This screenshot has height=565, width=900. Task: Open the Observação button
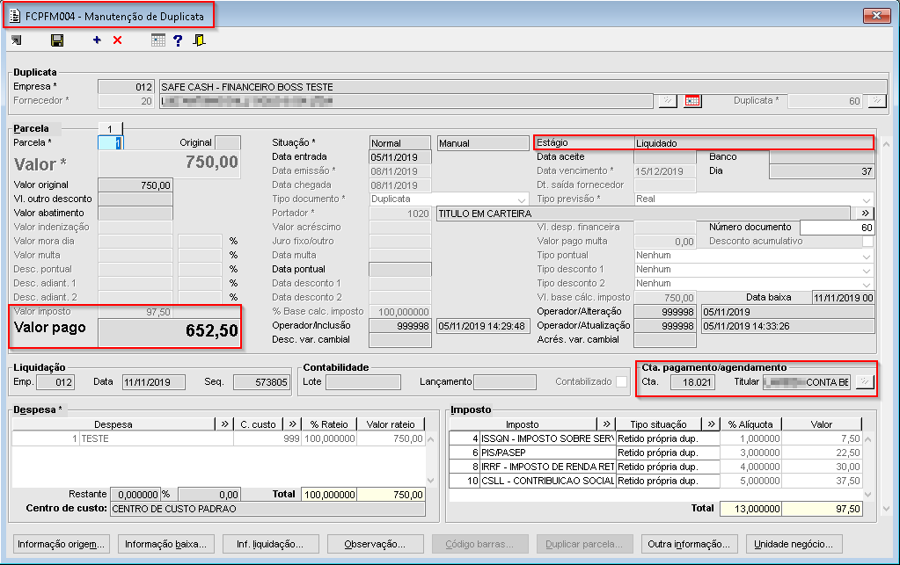(376, 544)
